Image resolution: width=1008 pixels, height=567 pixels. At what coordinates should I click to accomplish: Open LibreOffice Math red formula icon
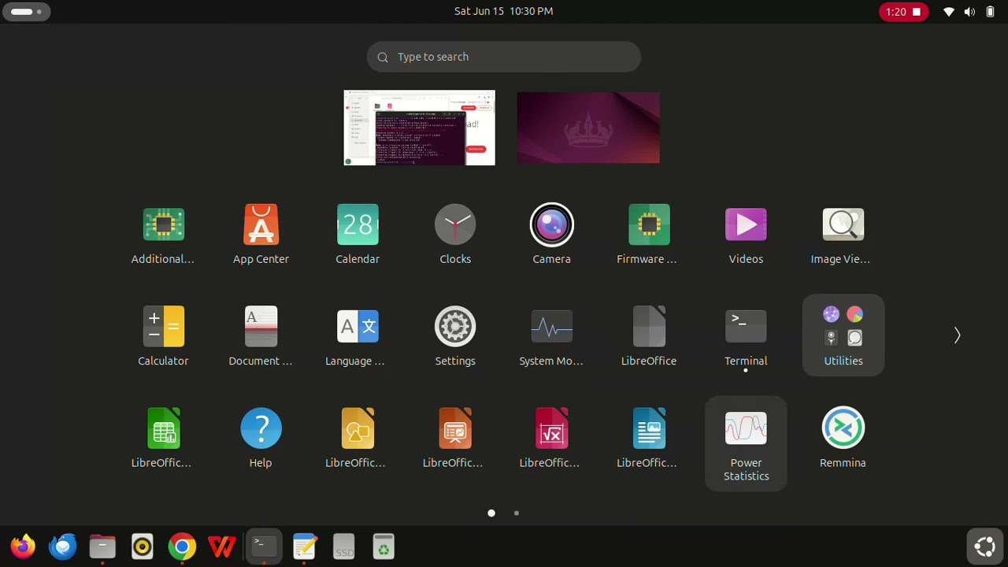[x=551, y=438]
